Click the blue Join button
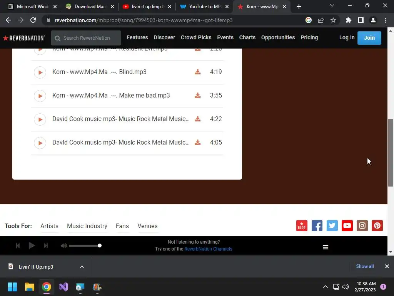The image size is (394, 296). click(x=369, y=38)
